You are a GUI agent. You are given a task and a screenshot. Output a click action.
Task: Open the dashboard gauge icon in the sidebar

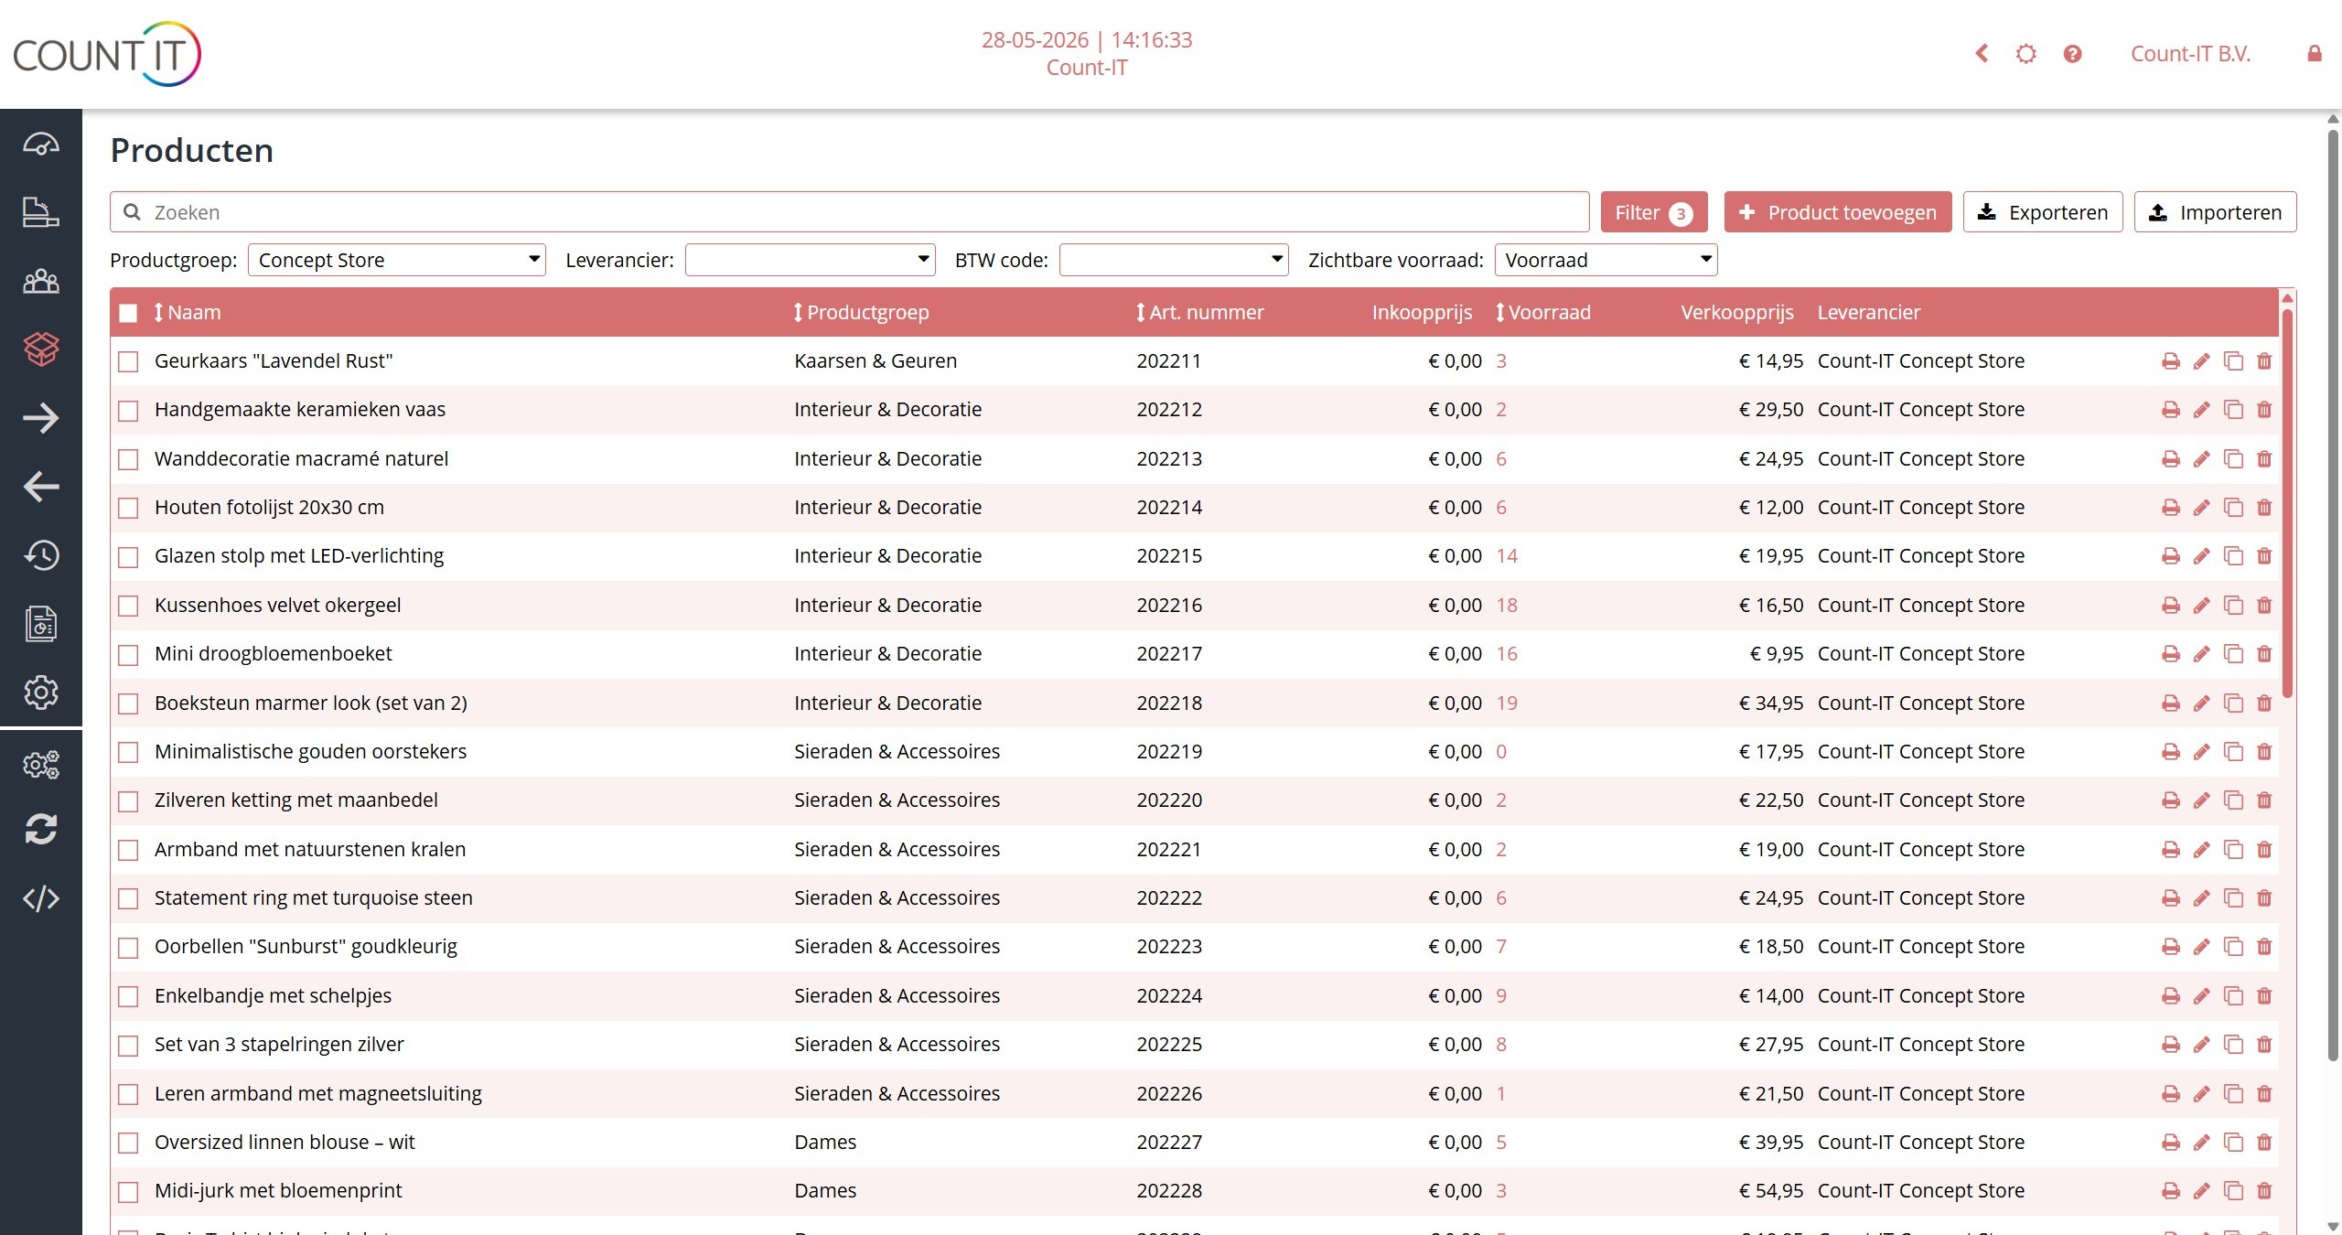click(x=41, y=145)
